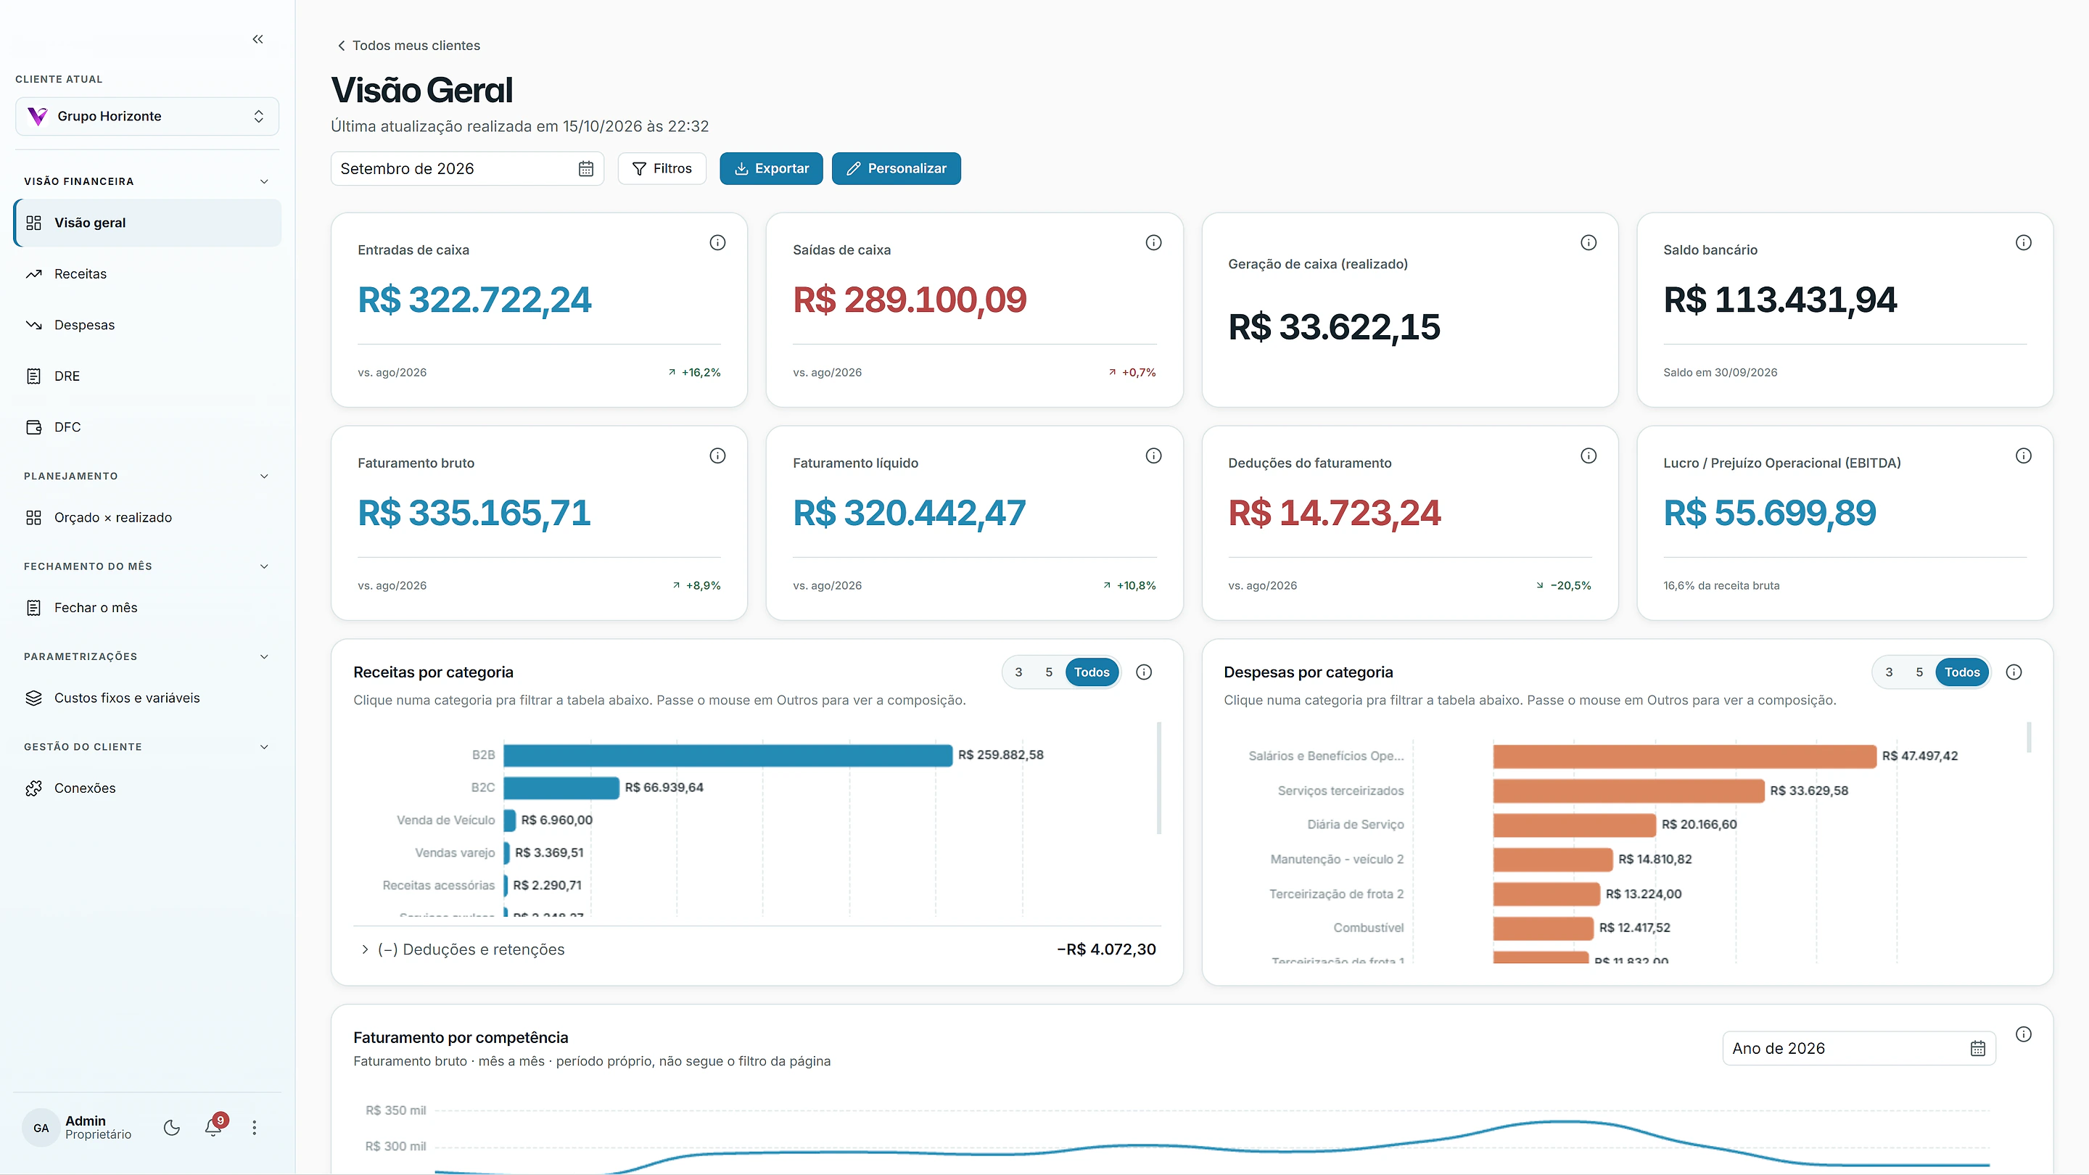The image size is (2089, 1175).
Task: Select Todos in Despesas por categoria
Action: click(x=1961, y=672)
